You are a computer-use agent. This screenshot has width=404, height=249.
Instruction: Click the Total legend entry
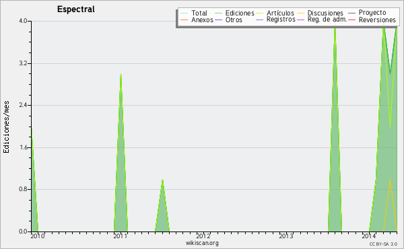click(x=199, y=13)
